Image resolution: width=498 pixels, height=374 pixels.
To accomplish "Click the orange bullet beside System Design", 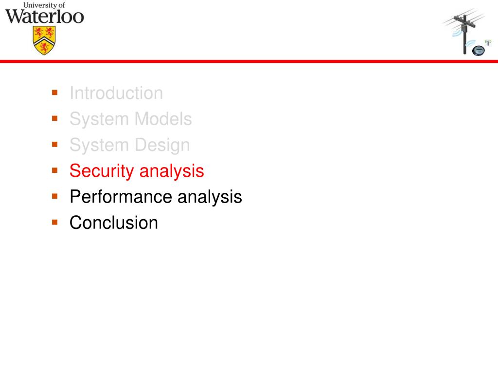I will pos(54,145).
